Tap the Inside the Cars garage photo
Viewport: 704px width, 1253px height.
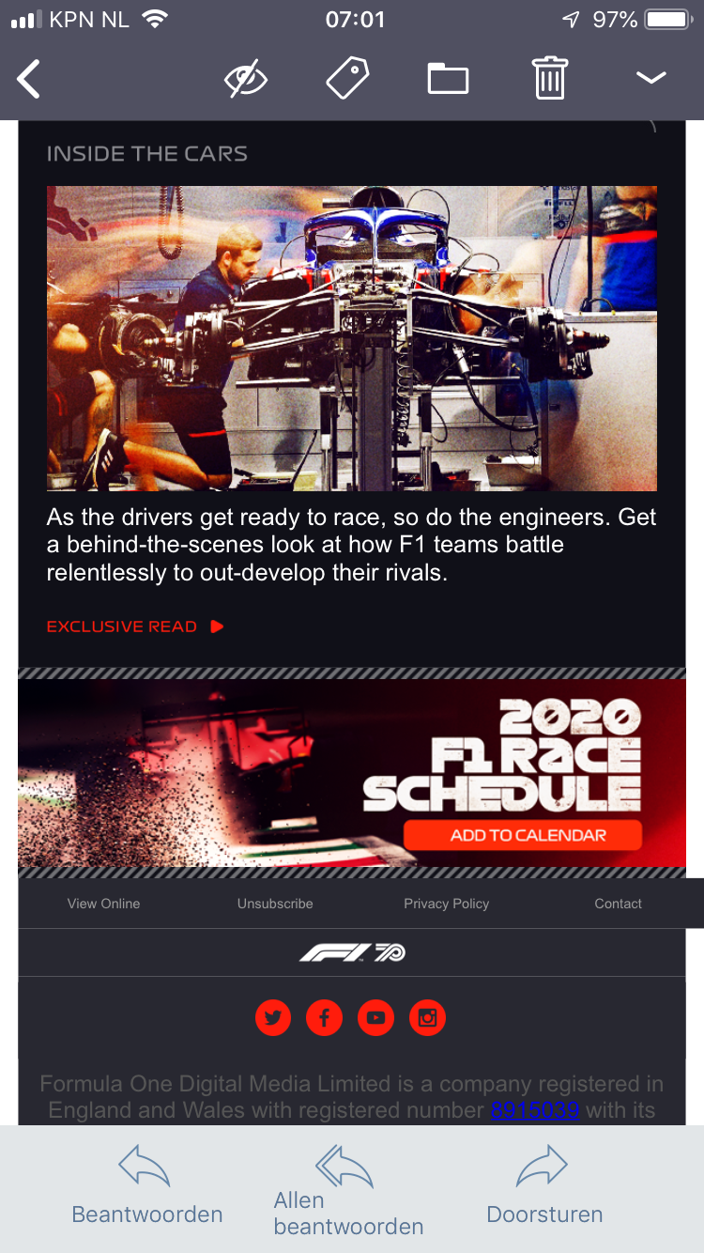pyautogui.click(x=352, y=338)
